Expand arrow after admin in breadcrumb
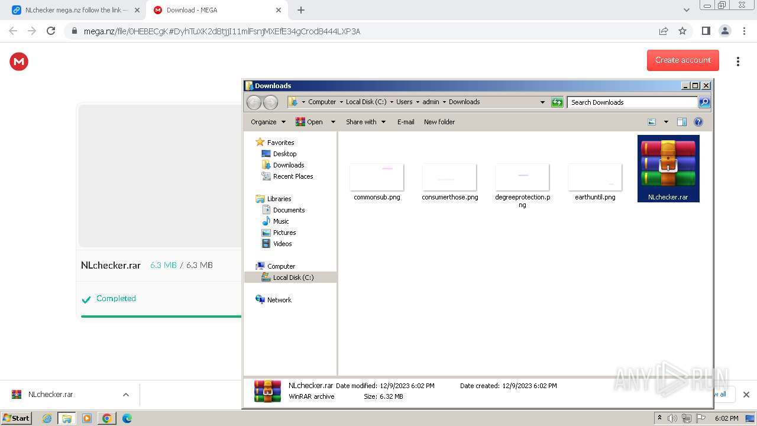The width and height of the screenshot is (757, 426). (x=444, y=102)
